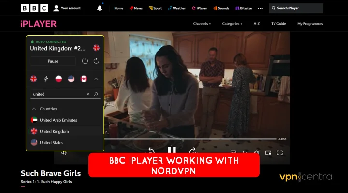Rewind 20 seconds
The height and width of the screenshot is (193, 348).
coord(151,150)
